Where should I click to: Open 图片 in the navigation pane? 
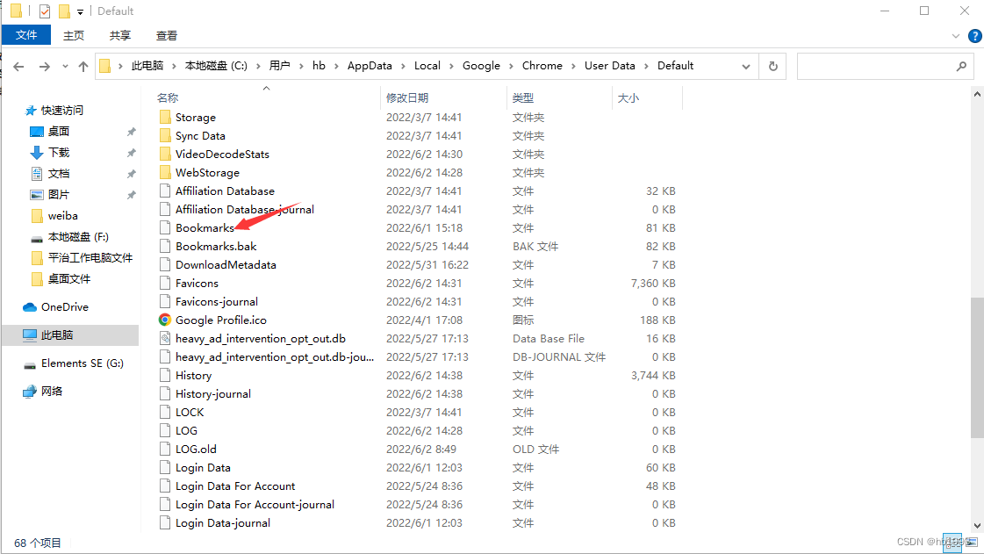58,195
